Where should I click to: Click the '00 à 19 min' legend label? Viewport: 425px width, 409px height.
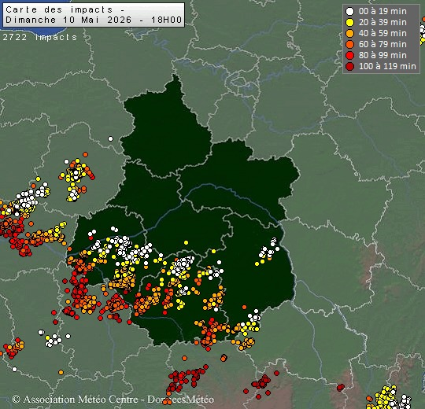(x=382, y=11)
